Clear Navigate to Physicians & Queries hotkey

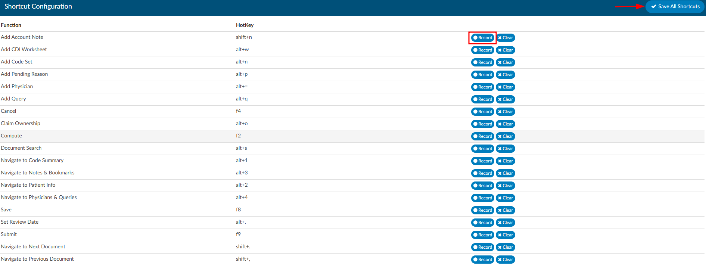[505, 198]
